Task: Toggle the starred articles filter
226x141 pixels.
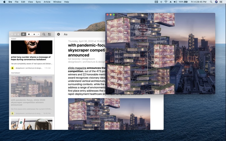Action: pyautogui.click(x=34, y=34)
